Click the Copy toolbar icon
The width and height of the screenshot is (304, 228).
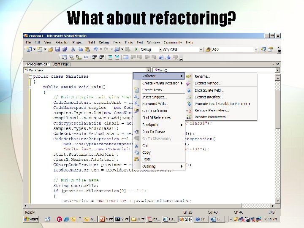(80, 49)
